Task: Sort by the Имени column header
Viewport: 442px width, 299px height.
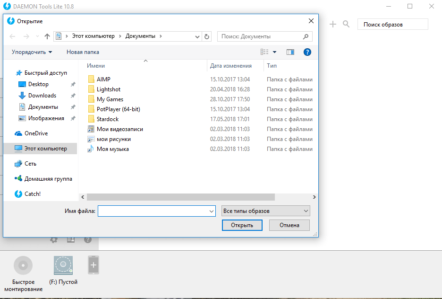Action: (x=95, y=66)
